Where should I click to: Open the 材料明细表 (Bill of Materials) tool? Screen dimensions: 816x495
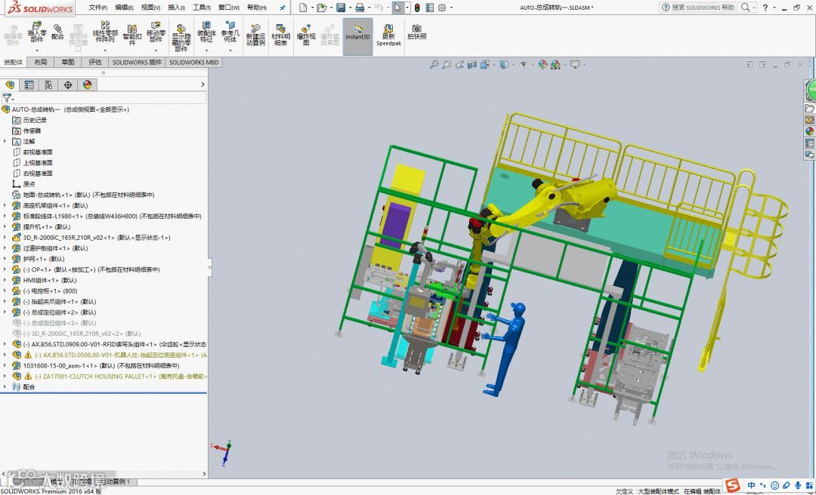280,34
